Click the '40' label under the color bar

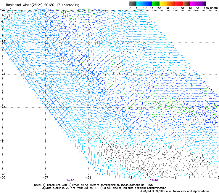[x=190, y=8]
